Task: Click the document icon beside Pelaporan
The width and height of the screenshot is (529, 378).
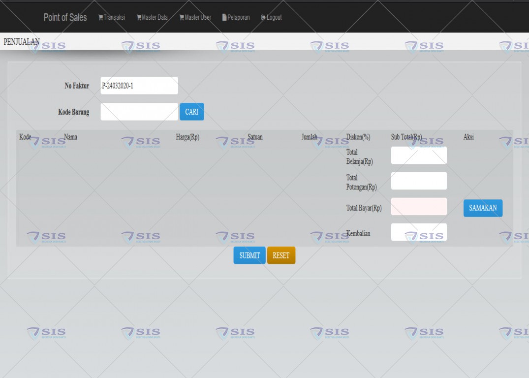Action: tap(224, 18)
